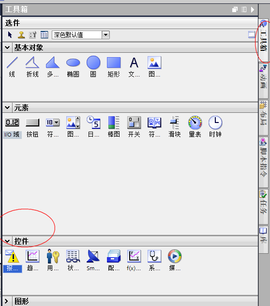
Task: Choose the 滑块 slider element
Action: [x=175, y=127]
